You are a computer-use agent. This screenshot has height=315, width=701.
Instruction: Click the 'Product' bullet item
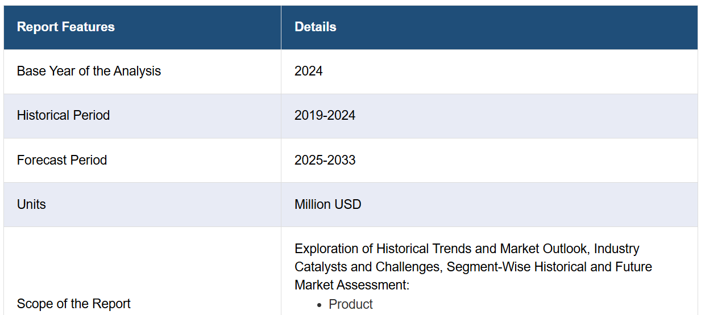351,304
